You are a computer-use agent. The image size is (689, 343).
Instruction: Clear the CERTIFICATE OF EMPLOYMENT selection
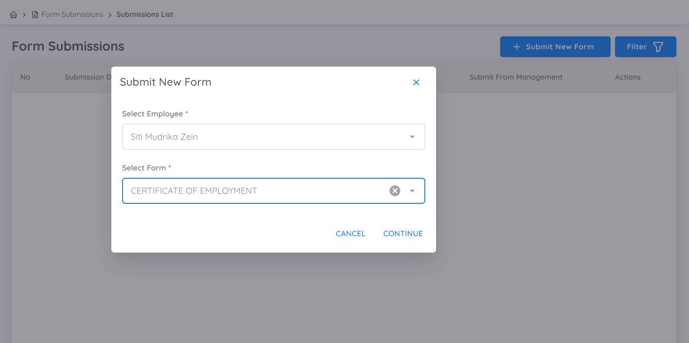pyautogui.click(x=395, y=190)
